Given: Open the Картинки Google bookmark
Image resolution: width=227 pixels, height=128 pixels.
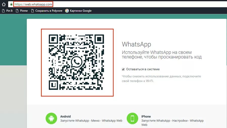Looking at the screenshot, I should (78, 11).
